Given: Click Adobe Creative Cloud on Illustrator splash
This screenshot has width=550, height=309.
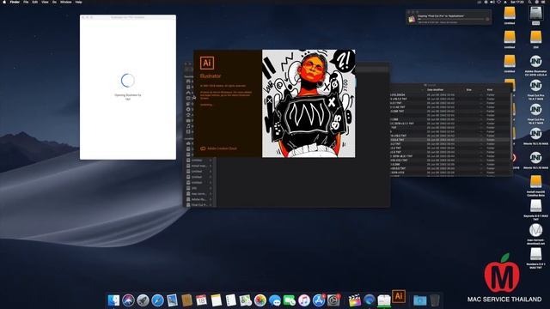Looking at the screenshot, I should (x=218, y=148).
